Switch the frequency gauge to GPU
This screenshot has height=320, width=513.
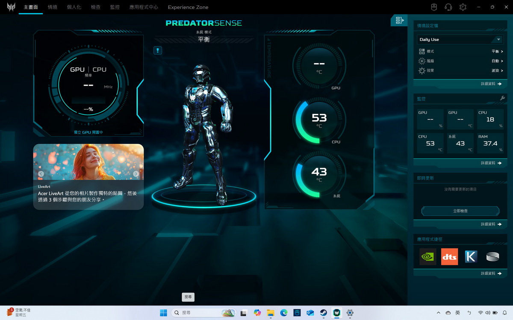77,70
